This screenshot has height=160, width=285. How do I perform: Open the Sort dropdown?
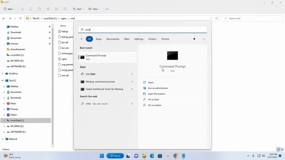(78, 9)
